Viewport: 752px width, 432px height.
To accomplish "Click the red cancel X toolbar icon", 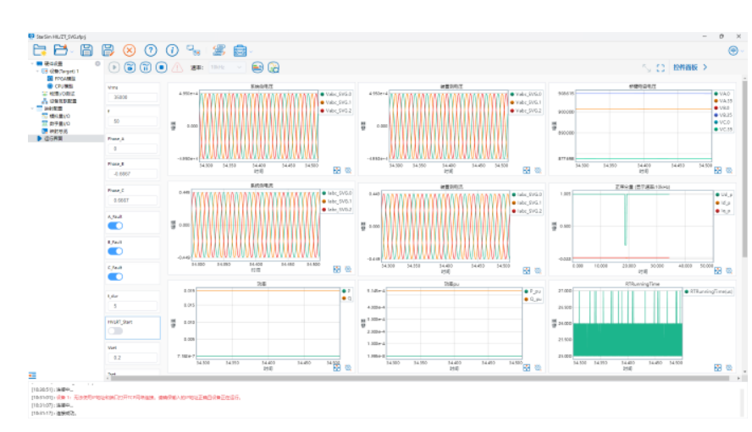I will point(129,52).
